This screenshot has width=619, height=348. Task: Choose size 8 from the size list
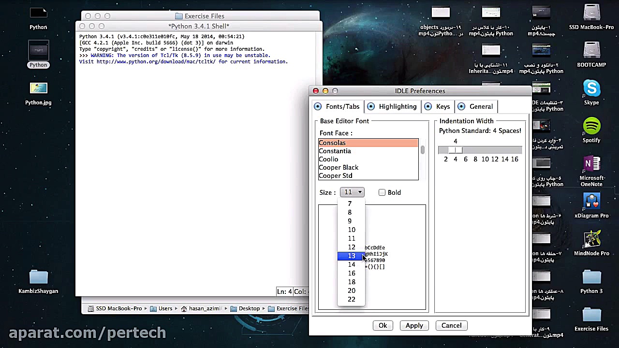351,212
